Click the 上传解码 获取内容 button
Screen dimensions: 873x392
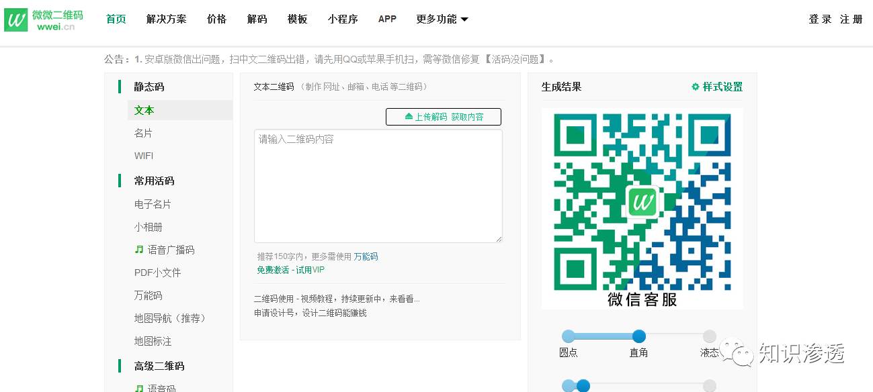(x=444, y=117)
